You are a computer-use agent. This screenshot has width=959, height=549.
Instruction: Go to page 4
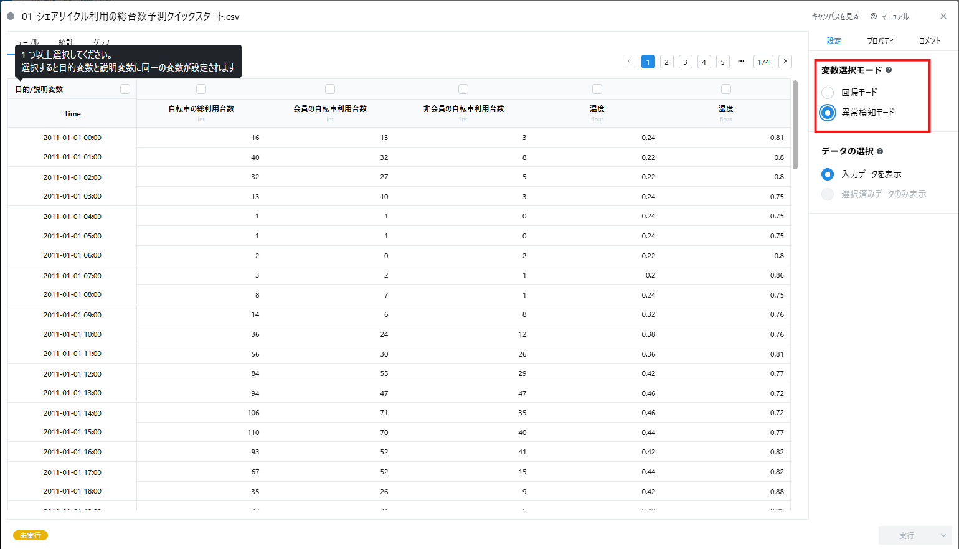[x=704, y=62]
